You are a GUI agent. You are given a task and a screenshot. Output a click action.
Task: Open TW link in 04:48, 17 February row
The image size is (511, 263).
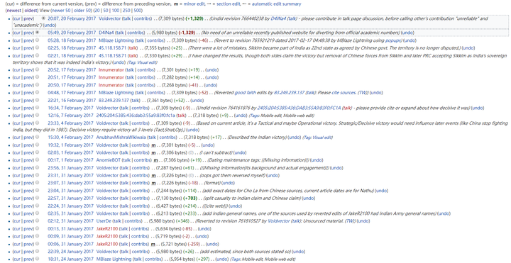tap(363, 93)
